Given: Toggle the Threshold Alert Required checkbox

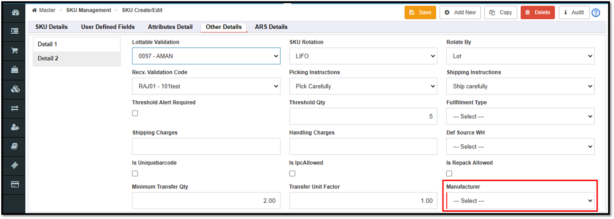Looking at the screenshot, I should (x=135, y=113).
